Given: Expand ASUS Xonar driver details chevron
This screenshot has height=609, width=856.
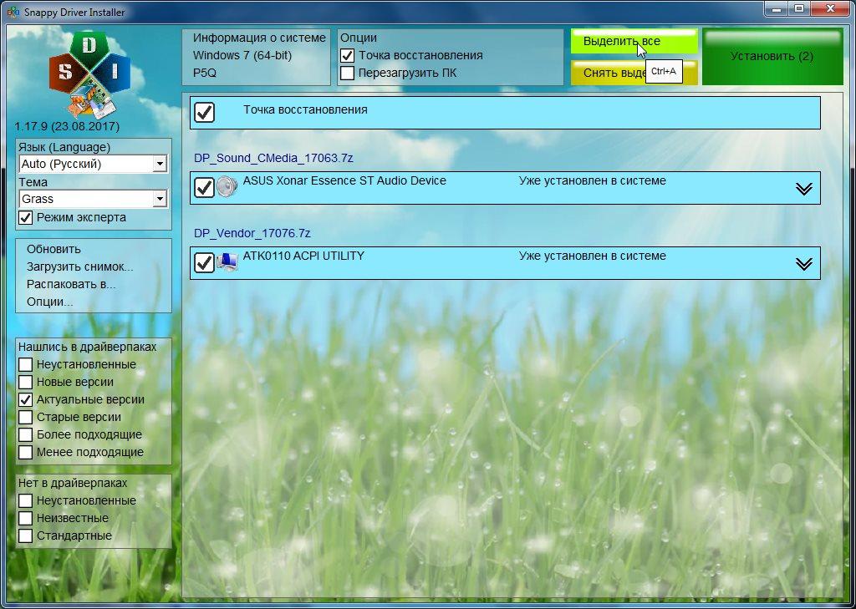Looking at the screenshot, I should pyautogui.click(x=803, y=189).
